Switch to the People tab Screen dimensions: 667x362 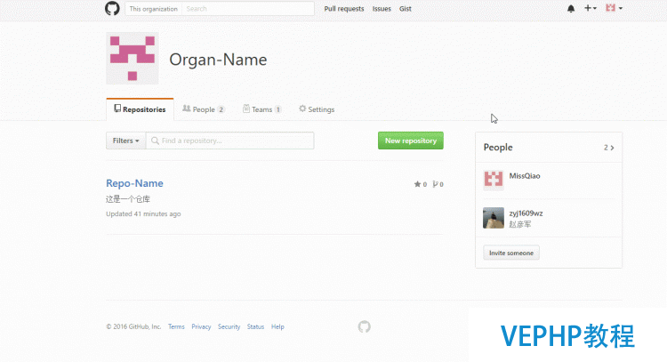[x=204, y=109]
